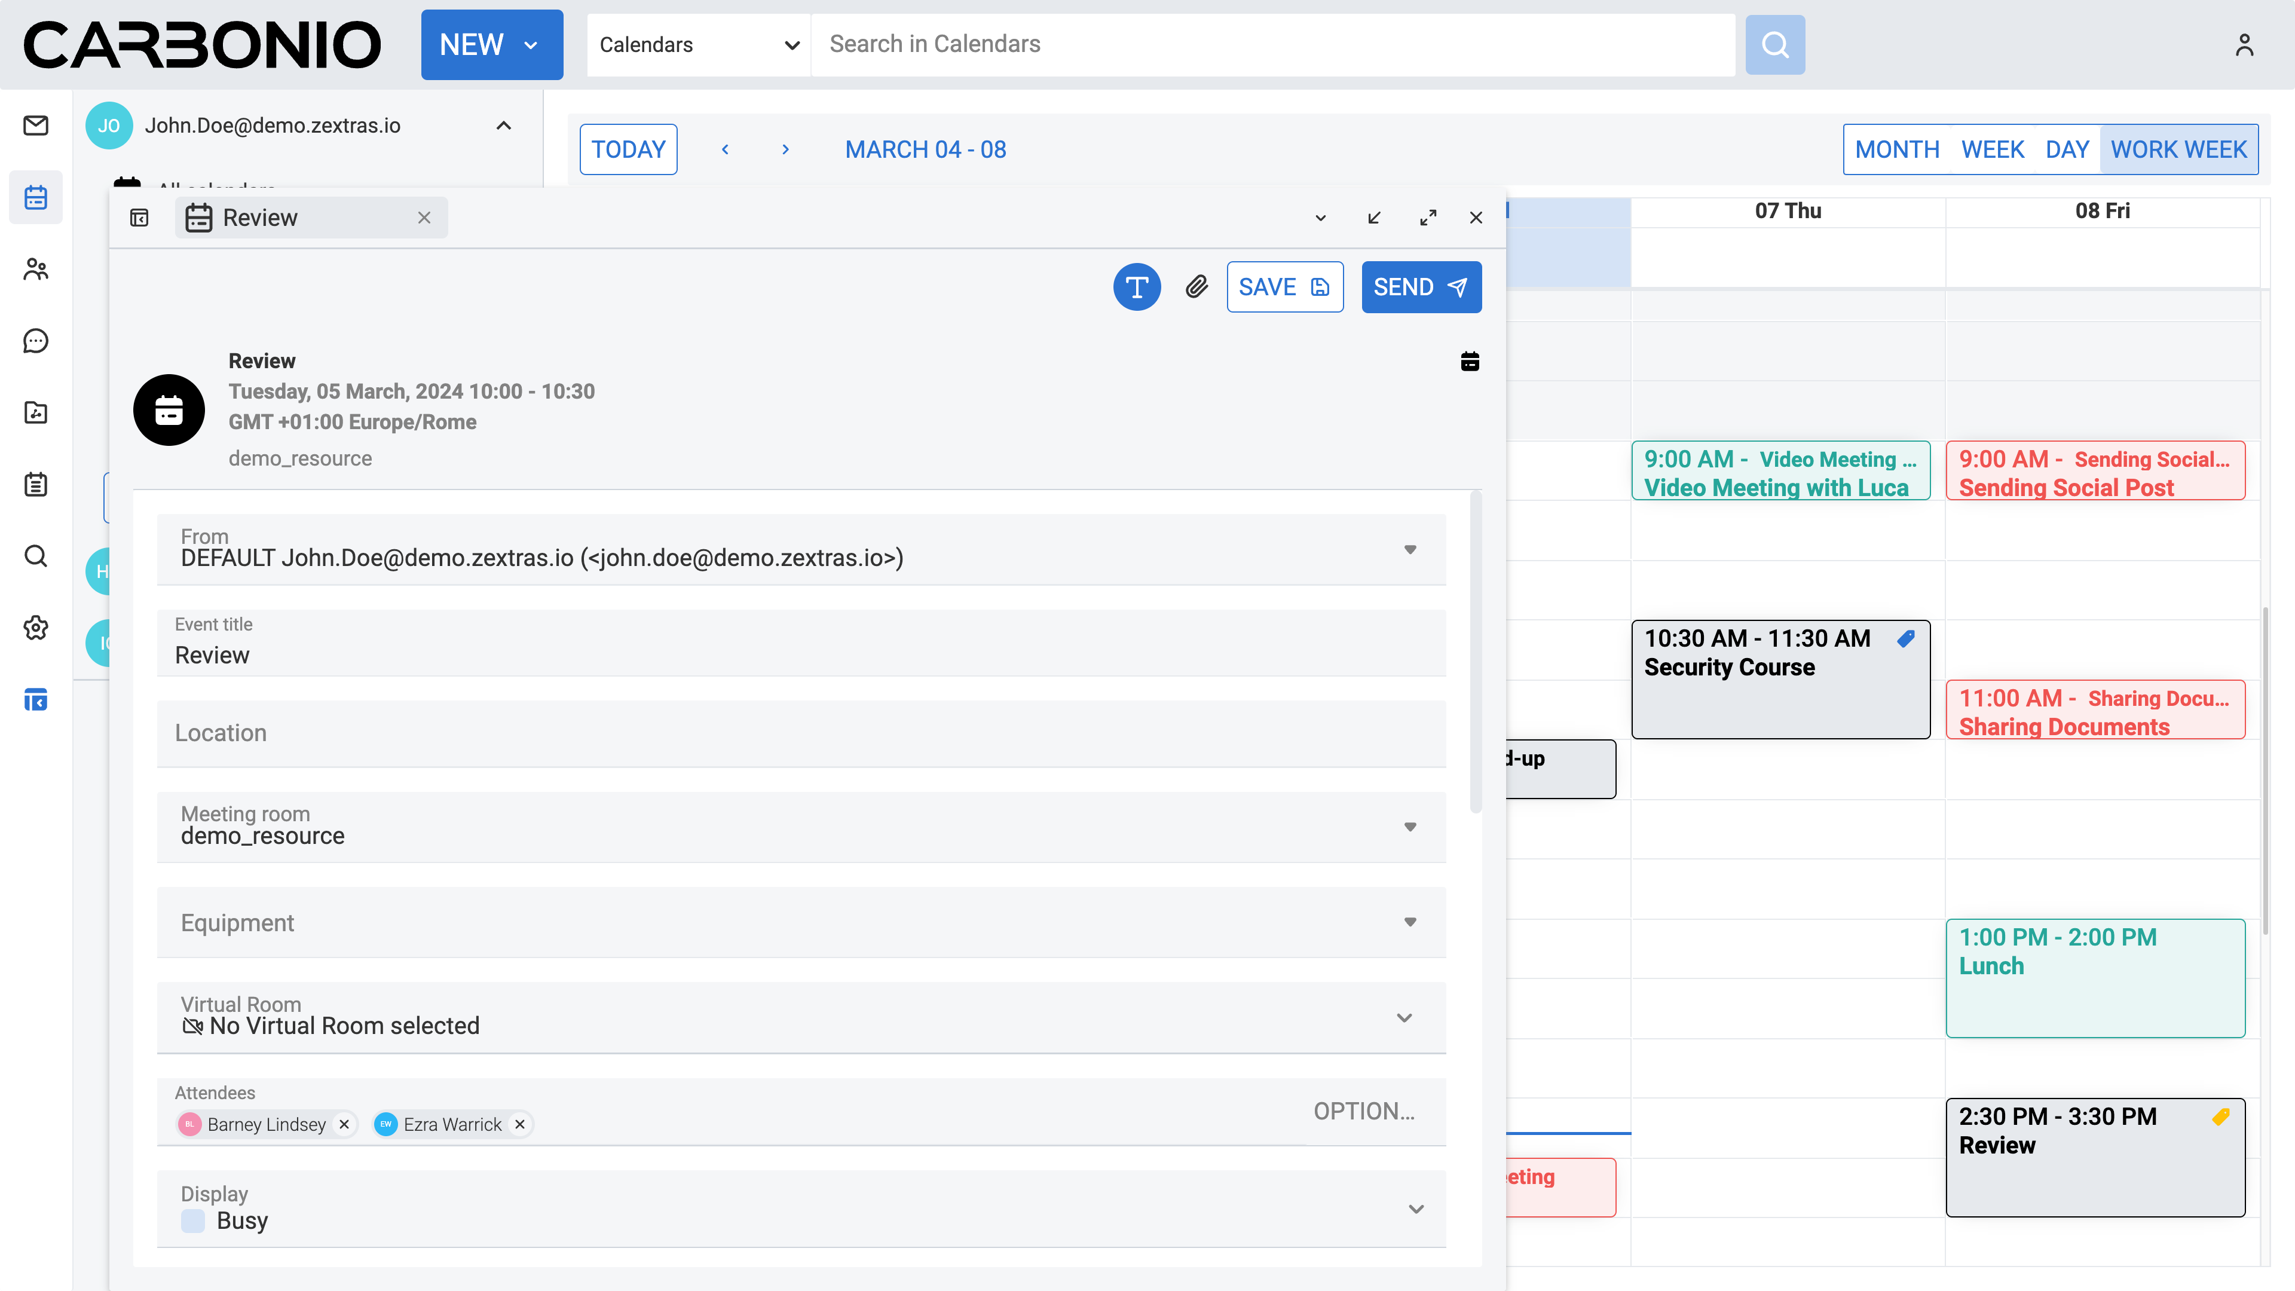Open the Tasks module icon
This screenshot has width=2295, height=1291.
click(36, 485)
